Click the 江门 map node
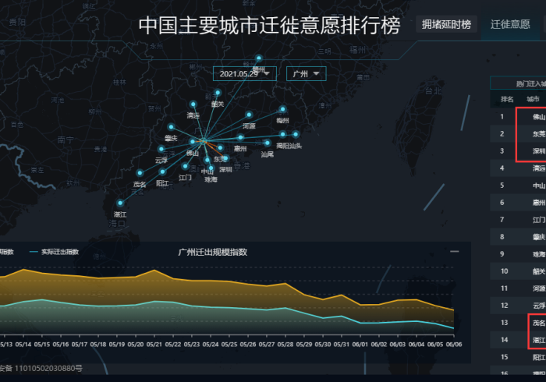The height and width of the screenshot is (382, 546). pos(186,166)
